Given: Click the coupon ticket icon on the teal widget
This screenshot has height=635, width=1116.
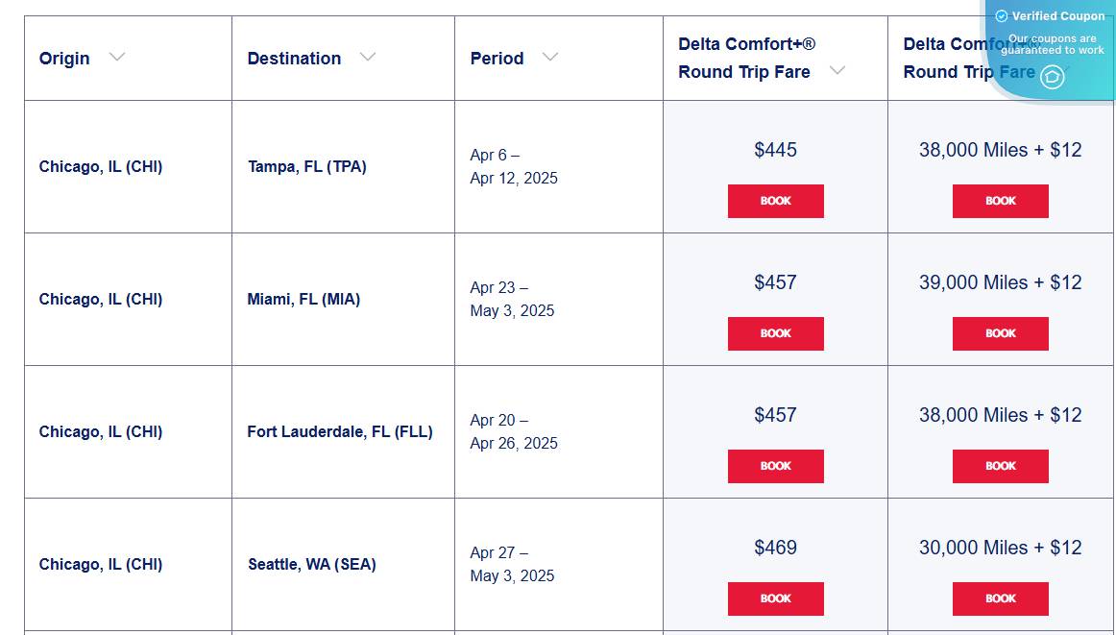Looking at the screenshot, I should pyautogui.click(x=1051, y=78).
